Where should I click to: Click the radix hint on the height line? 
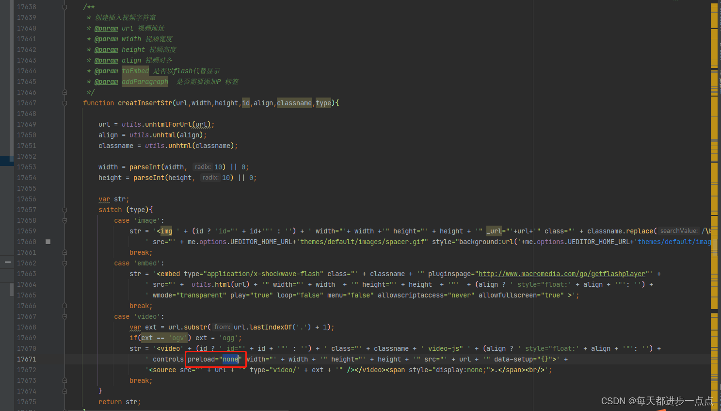tap(210, 178)
